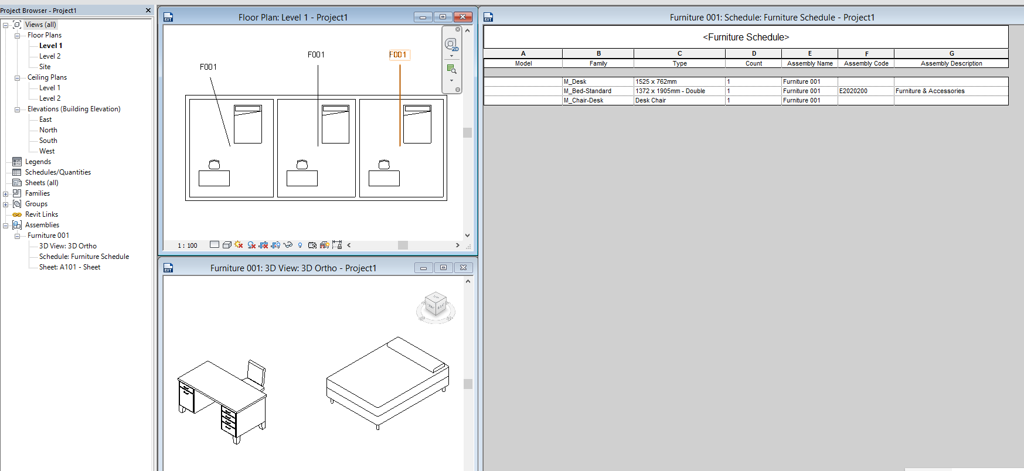Image resolution: width=1024 pixels, height=471 pixels.
Task: Click the Groups icon
Action: [x=17, y=204]
